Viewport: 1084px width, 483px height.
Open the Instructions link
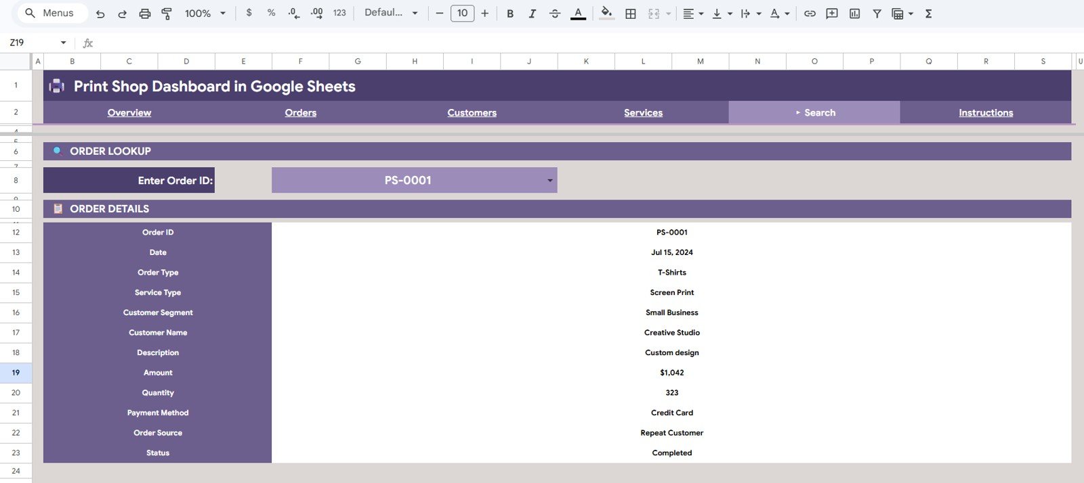[x=986, y=113]
